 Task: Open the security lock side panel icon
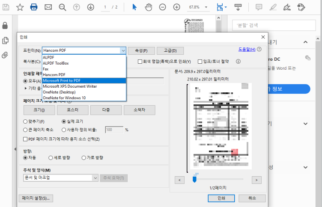point(5,26)
